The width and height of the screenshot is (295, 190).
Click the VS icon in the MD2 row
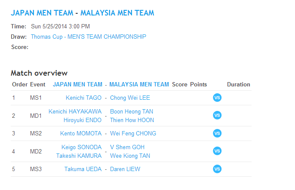tap(217, 151)
